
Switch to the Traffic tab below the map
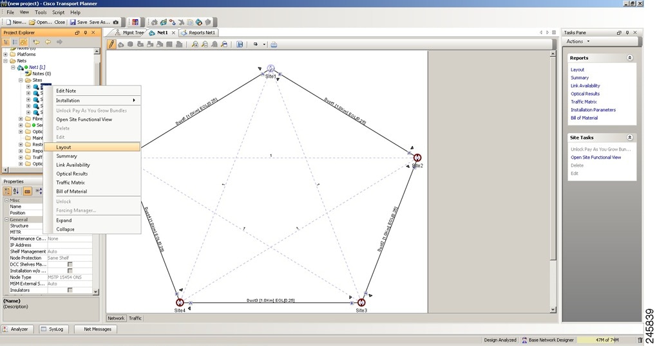135,318
